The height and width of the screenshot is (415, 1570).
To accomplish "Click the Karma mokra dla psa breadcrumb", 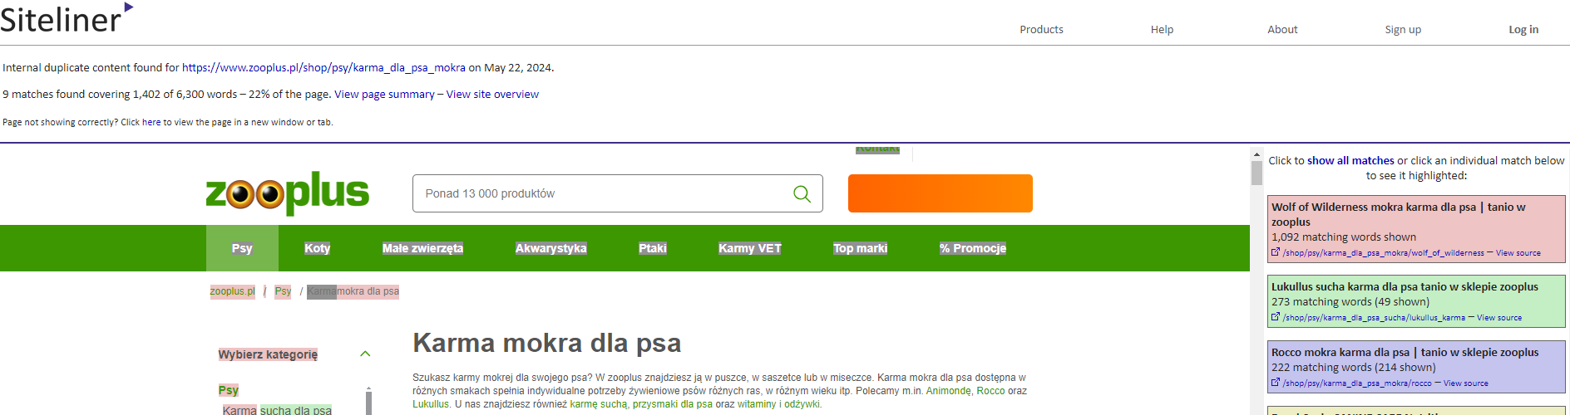I will click(x=353, y=291).
